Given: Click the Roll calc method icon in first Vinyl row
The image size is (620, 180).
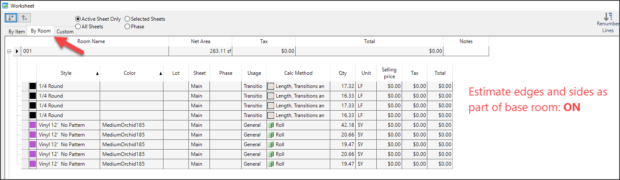Looking at the screenshot, I should (x=271, y=125).
